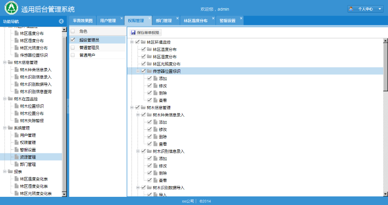This screenshot has height=205, width=388.
Task: Open 树木位置分布 in the sidebar
Action: (x=31, y=113)
